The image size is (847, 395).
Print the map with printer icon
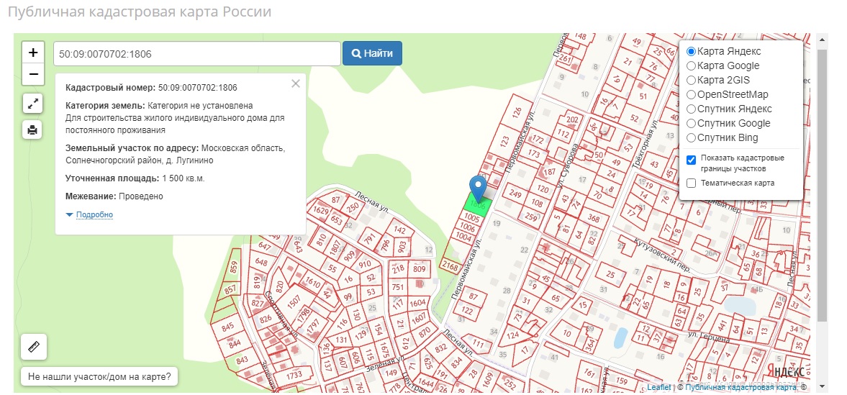click(x=33, y=130)
